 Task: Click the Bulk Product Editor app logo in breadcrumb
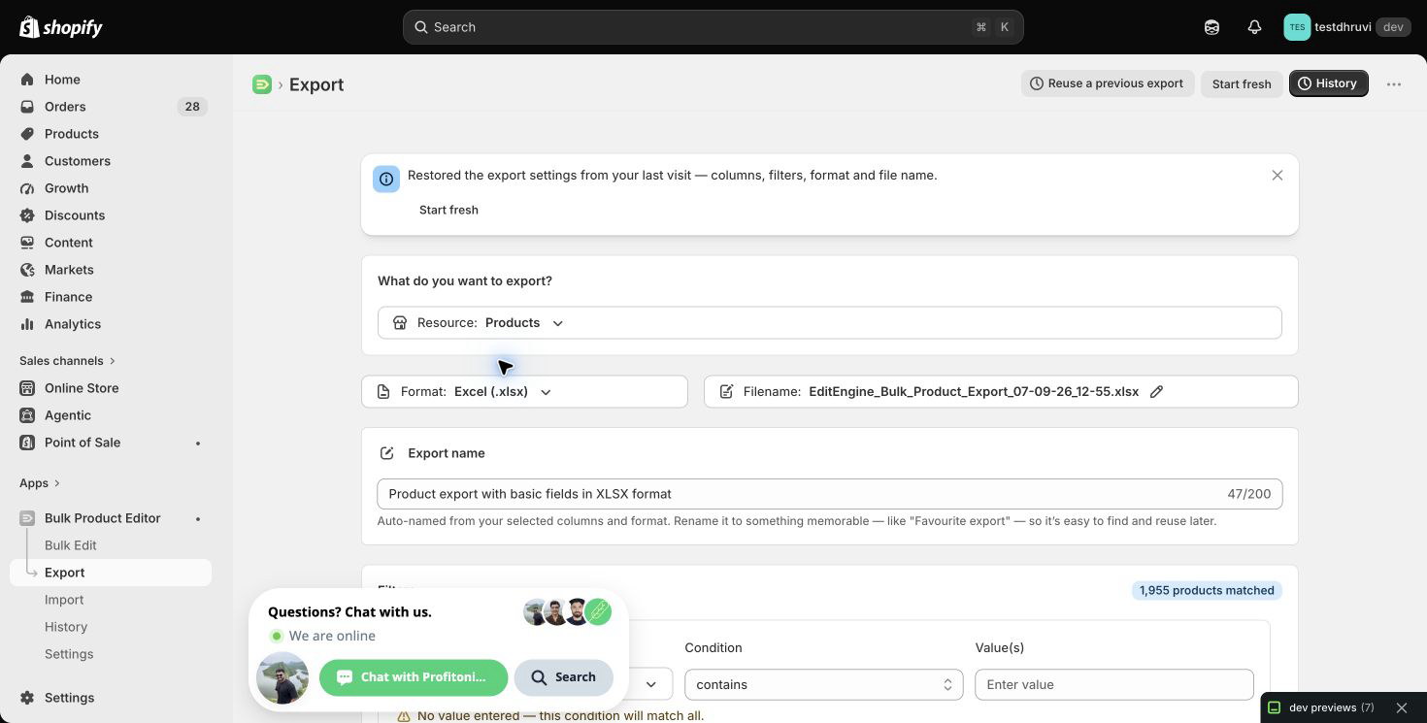pos(261,84)
